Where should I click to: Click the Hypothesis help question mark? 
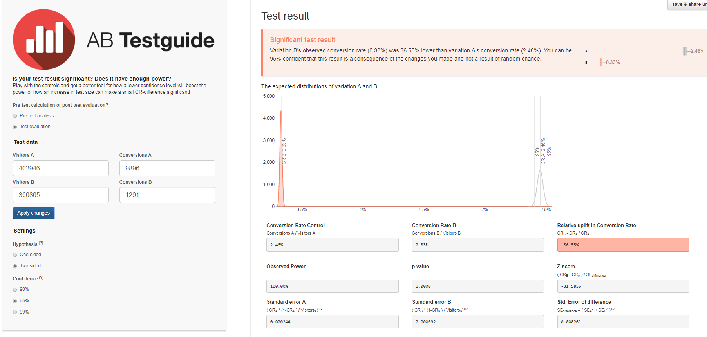41,243
